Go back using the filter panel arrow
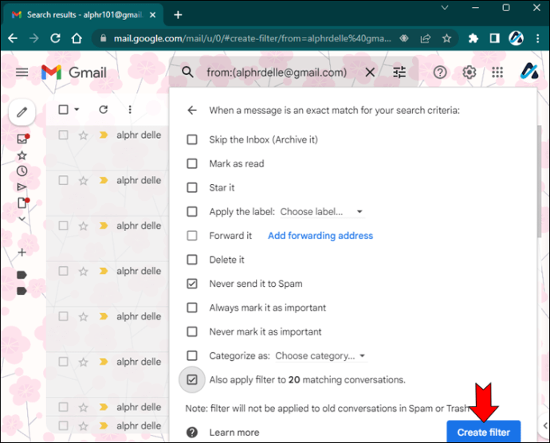 (x=192, y=111)
